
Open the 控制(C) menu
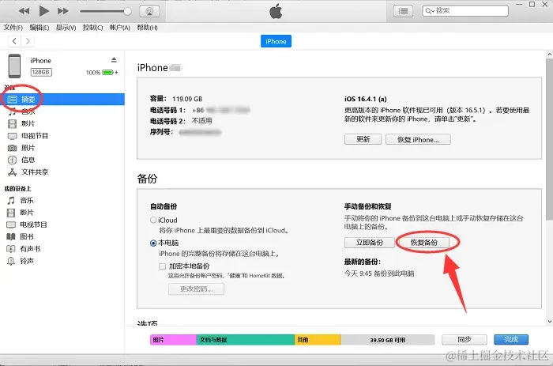tap(92, 28)
